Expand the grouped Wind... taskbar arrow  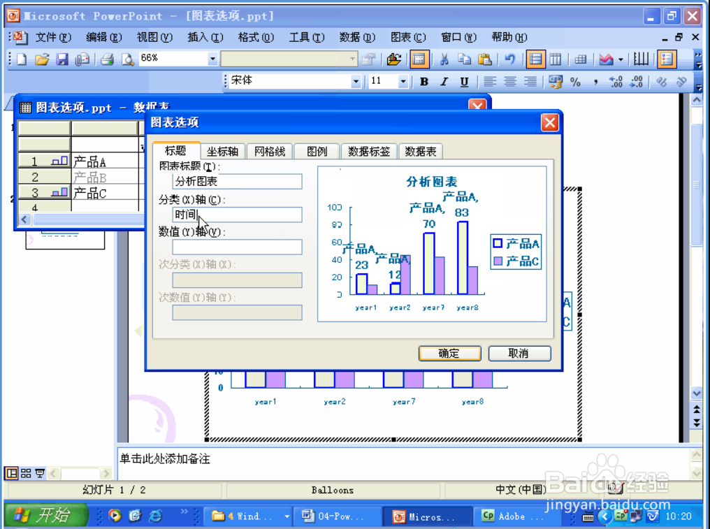[x=287, y=516]
